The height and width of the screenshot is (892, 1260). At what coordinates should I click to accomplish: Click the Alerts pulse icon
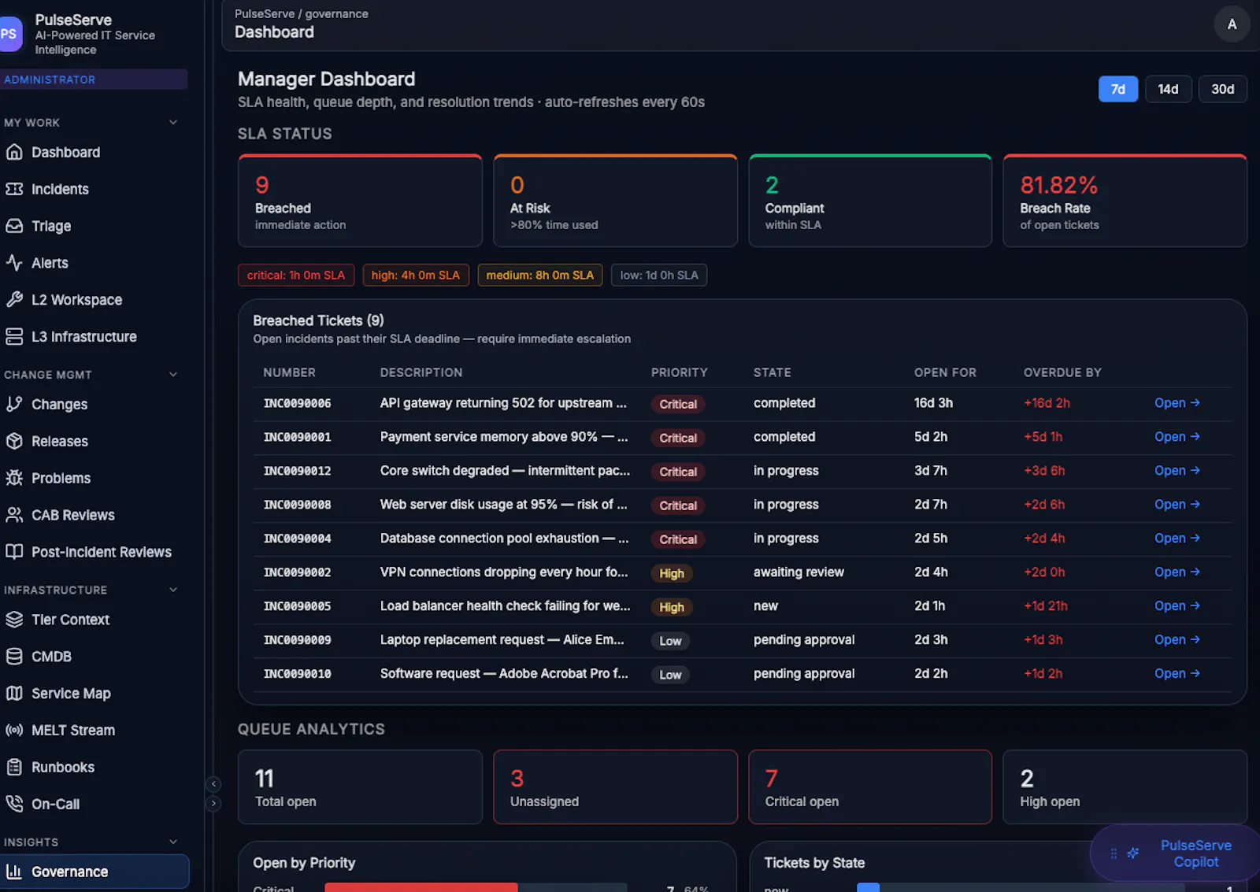(x=14, y=263)
